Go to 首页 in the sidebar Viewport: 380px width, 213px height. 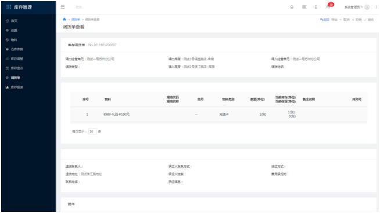click(x=14, y=21)
